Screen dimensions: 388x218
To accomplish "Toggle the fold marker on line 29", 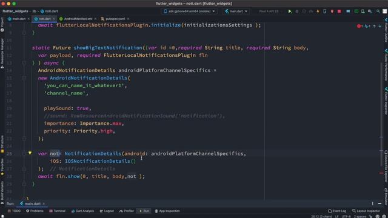I will [24, 184].
